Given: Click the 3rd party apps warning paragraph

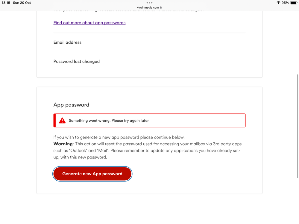Looking at the screenshot, I should [x=147, y=150].
